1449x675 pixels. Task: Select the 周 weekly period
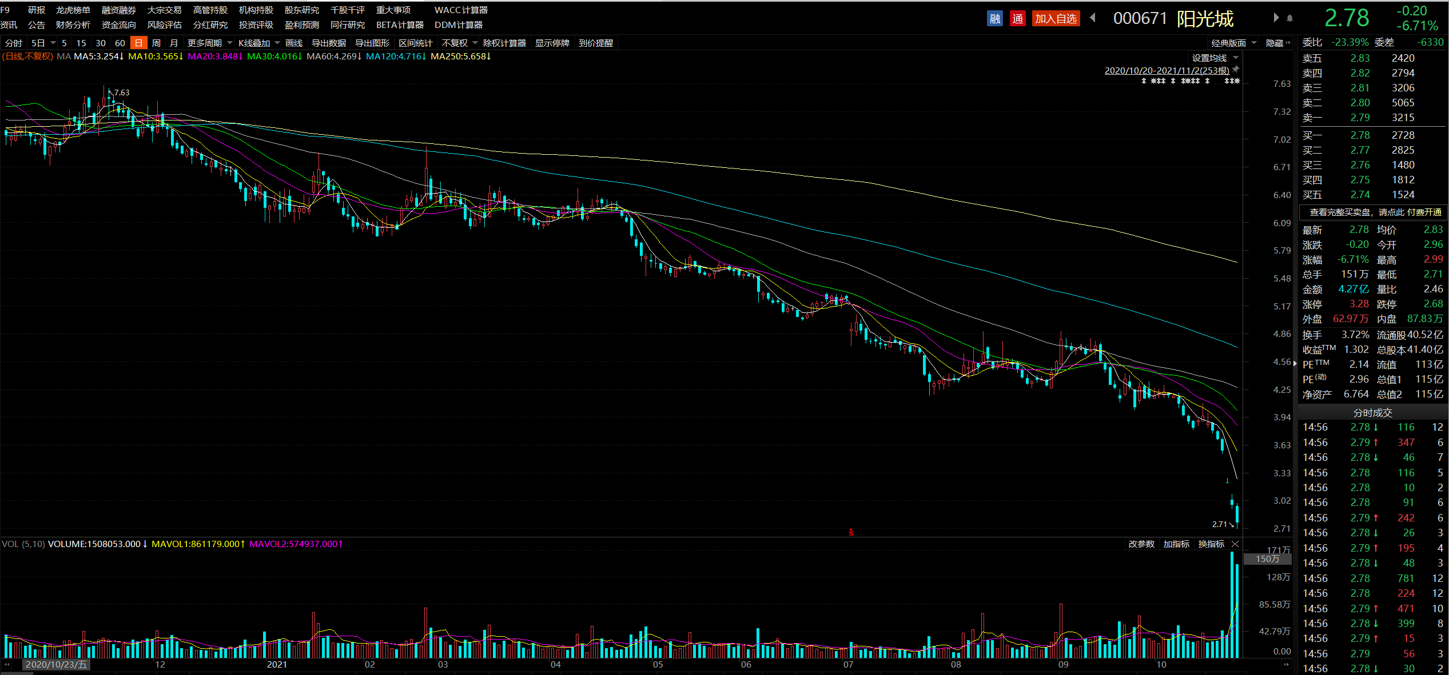coord(156,43)
